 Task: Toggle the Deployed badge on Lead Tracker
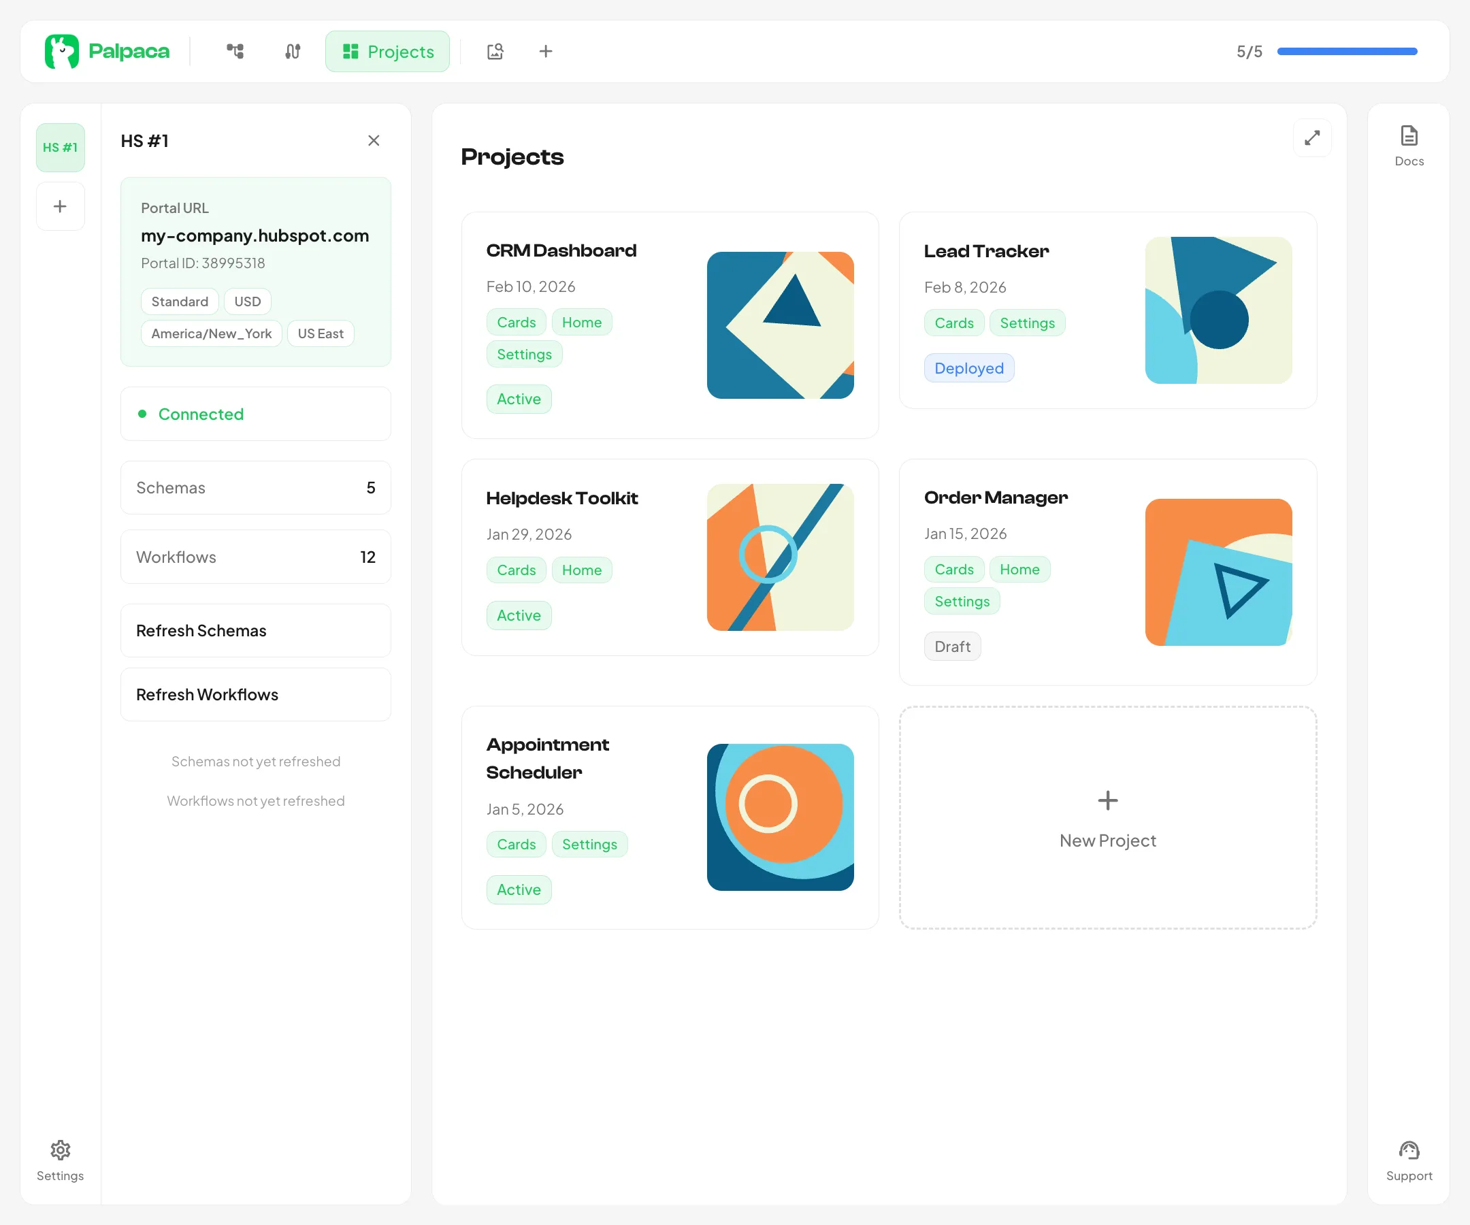coord(969,367)
